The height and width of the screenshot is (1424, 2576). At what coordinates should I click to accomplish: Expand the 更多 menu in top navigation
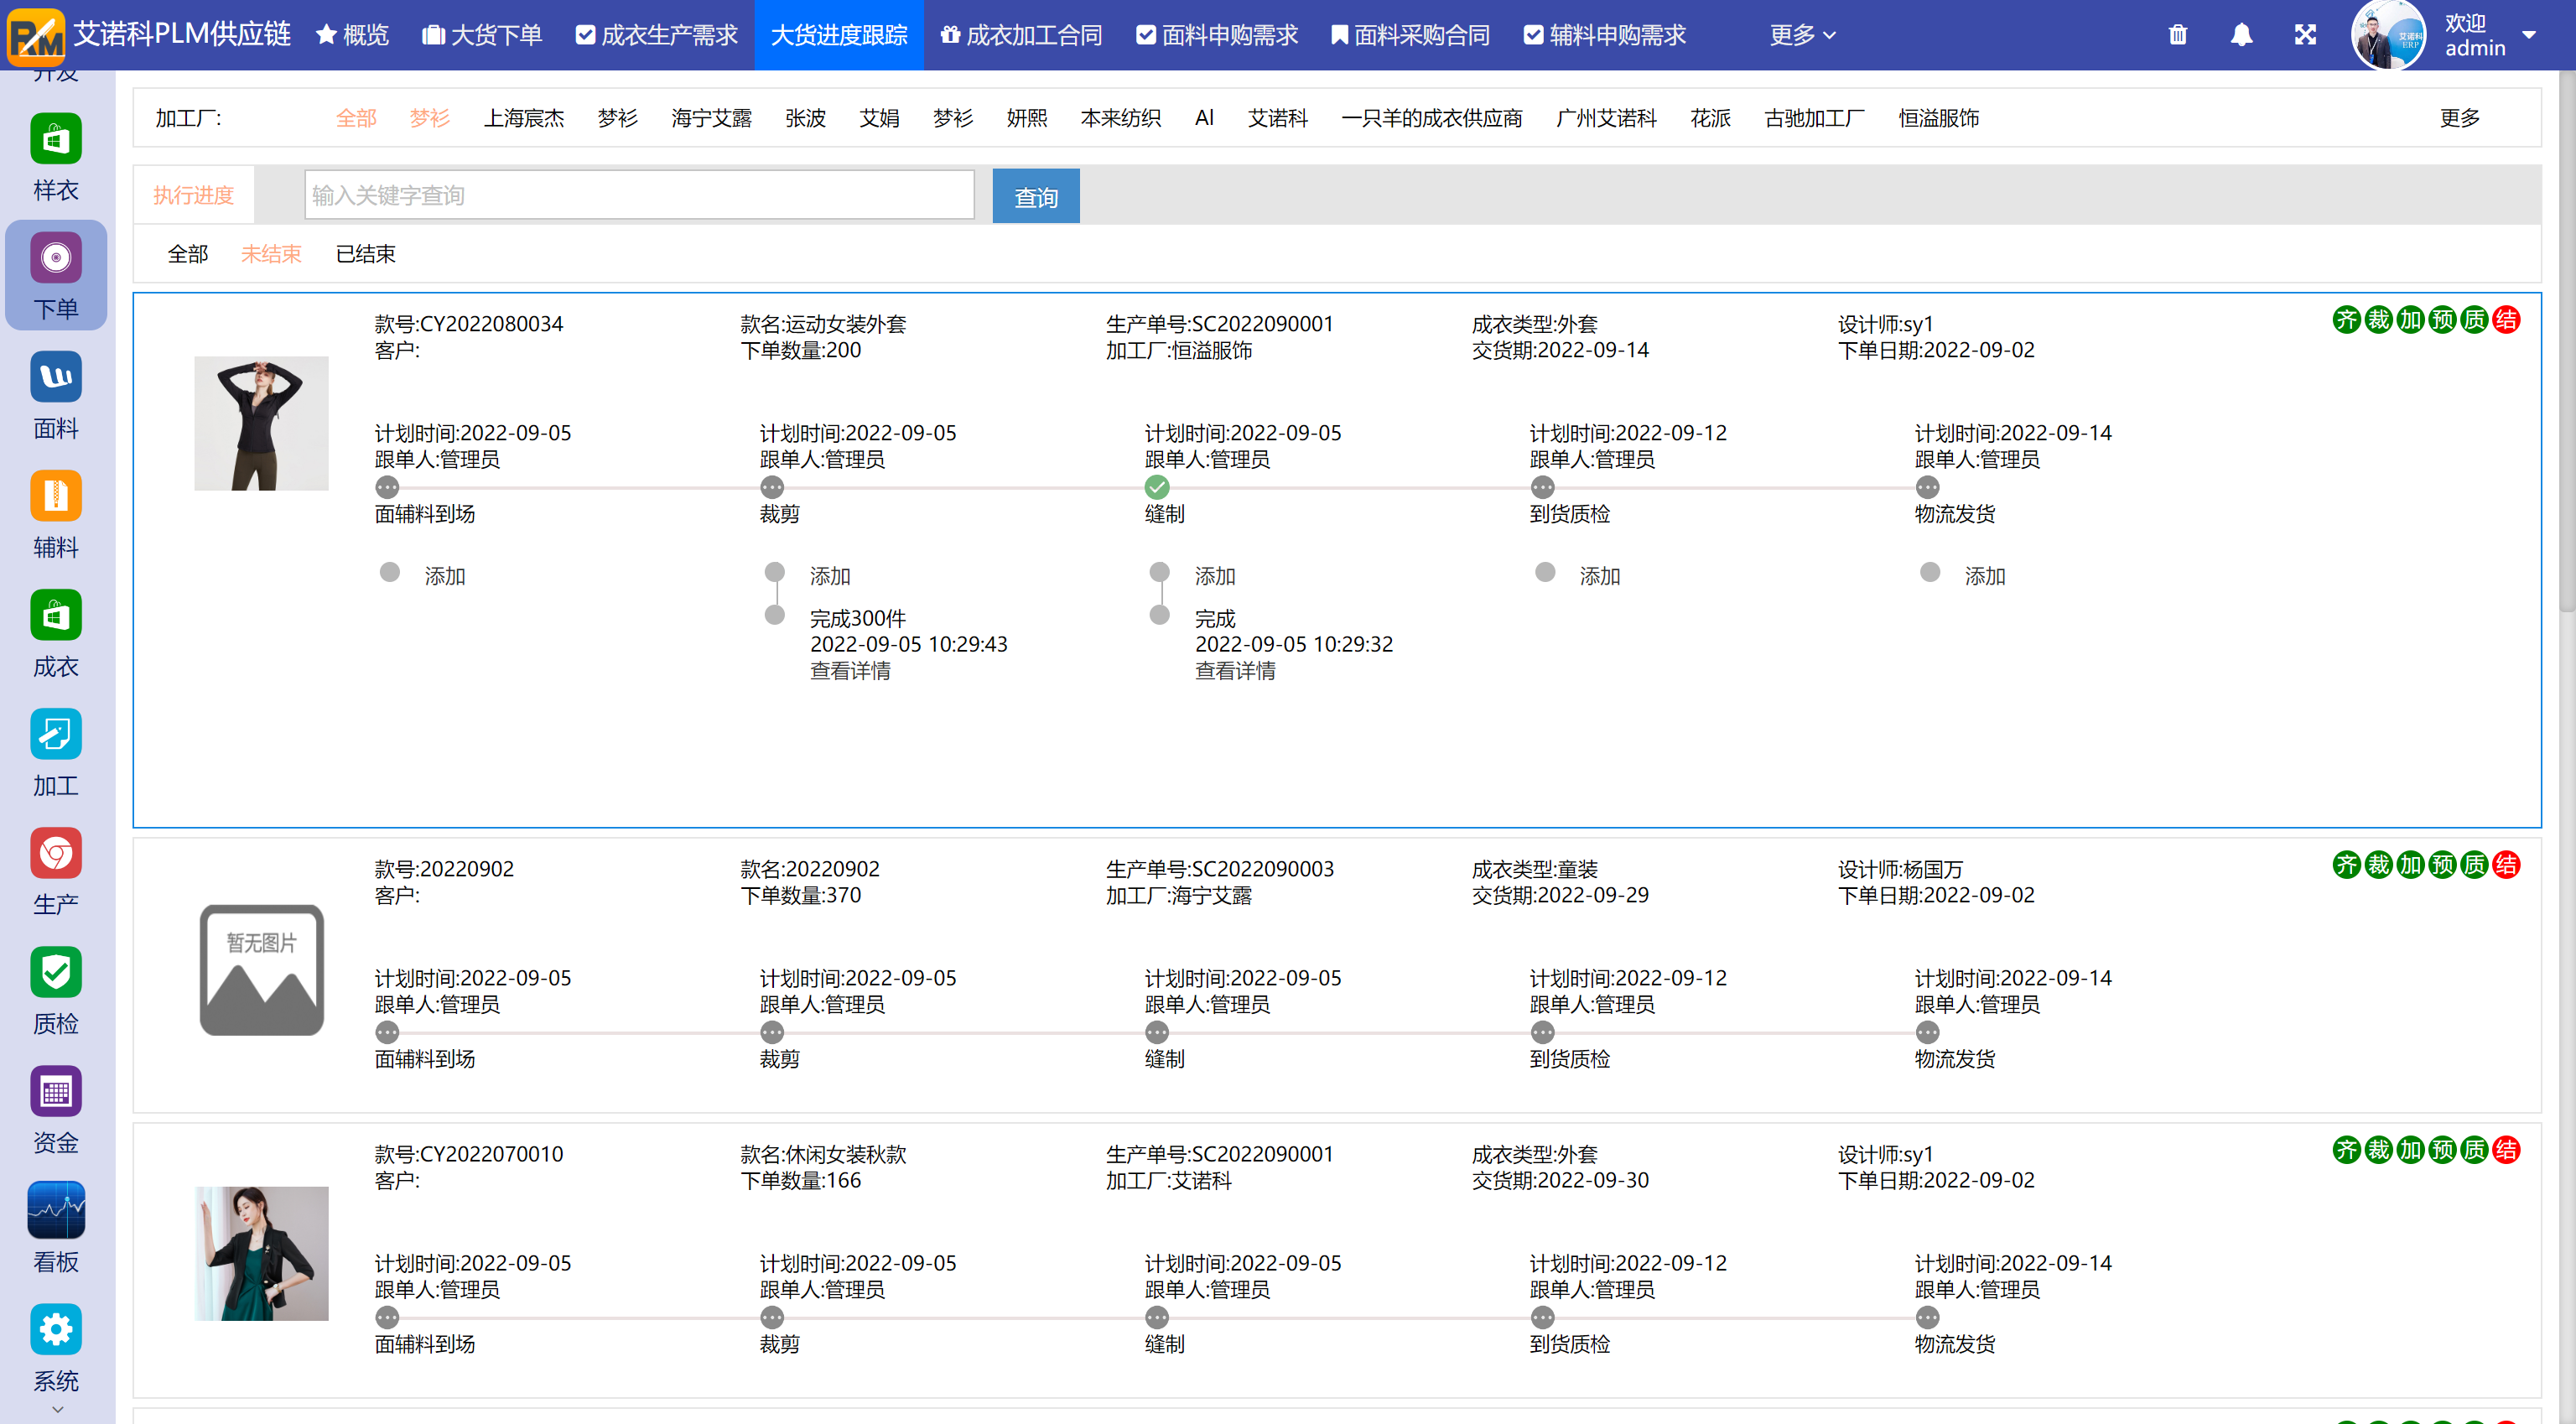[1801, 35]
